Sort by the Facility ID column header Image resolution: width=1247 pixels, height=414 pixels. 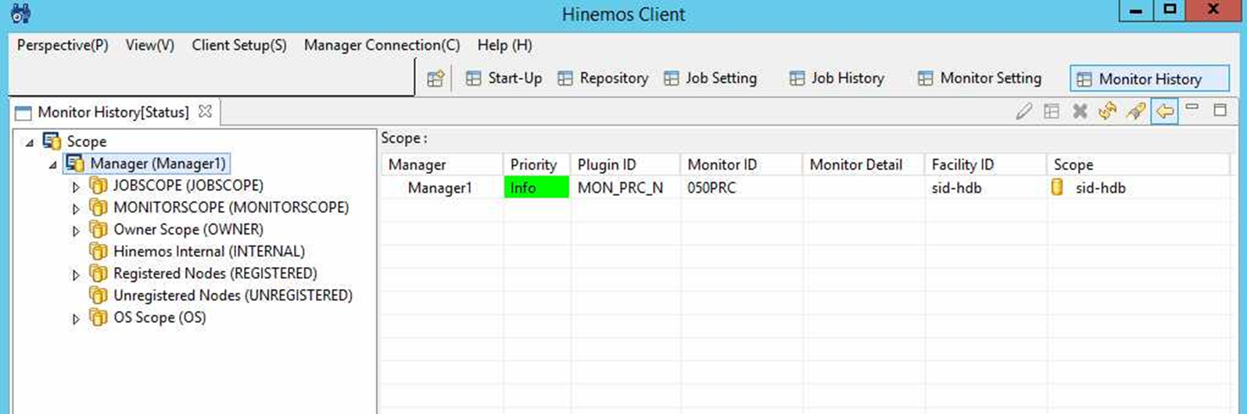(986, 165)
